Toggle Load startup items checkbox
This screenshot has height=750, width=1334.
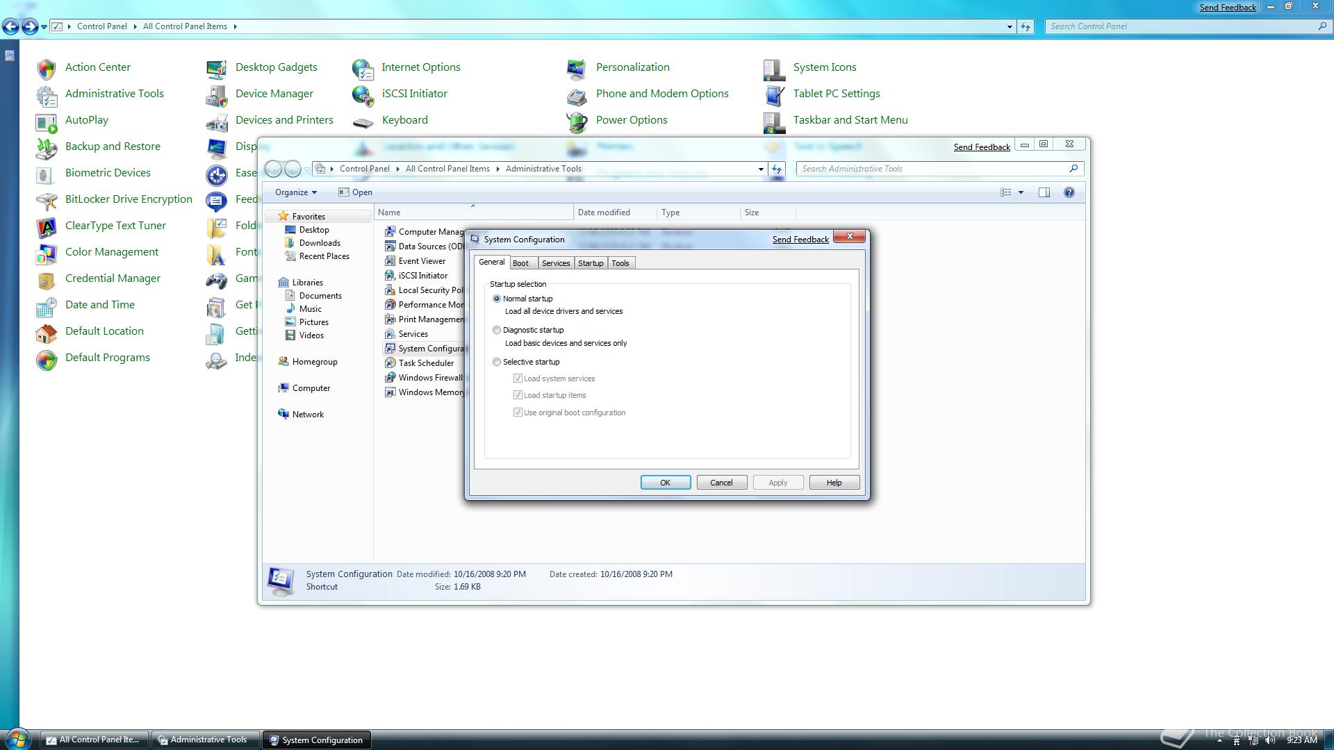[x=518, y=395]
